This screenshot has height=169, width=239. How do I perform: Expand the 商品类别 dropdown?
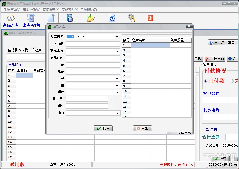[117, 51]
